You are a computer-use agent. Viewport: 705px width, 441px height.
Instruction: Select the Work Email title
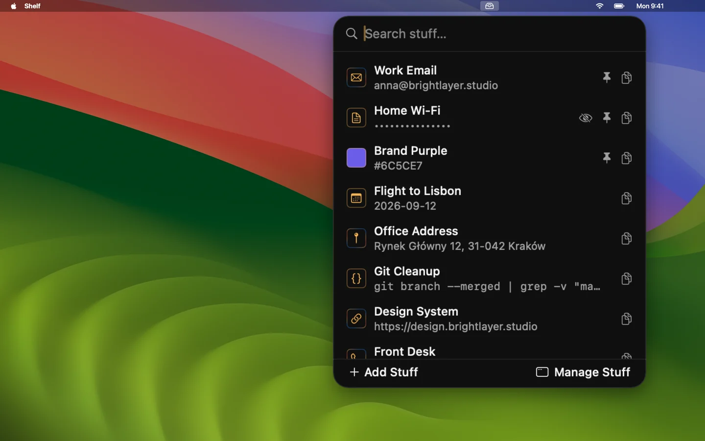[405, 71]
